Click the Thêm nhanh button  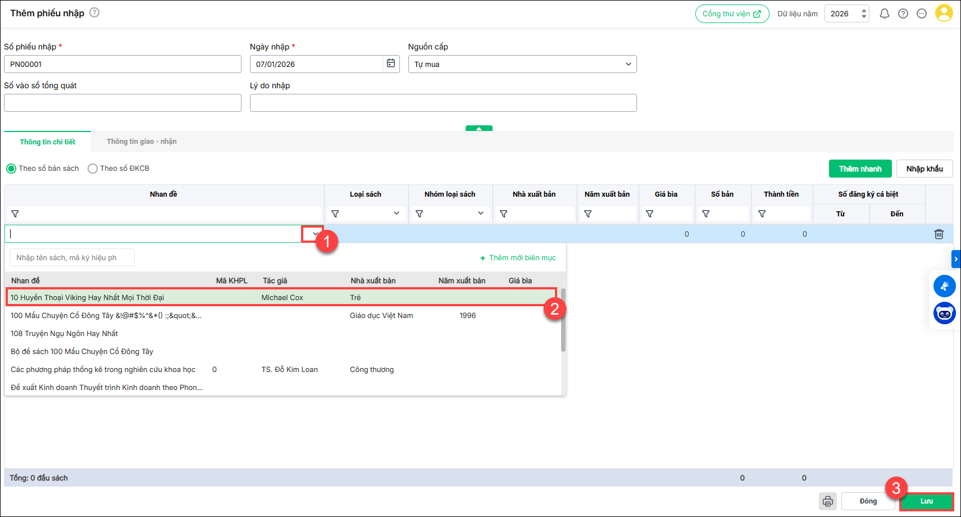pyautogui.click(x=859, y=169)
